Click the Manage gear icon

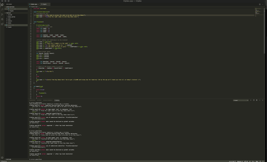pyautogui.click(x=2, y=158)
